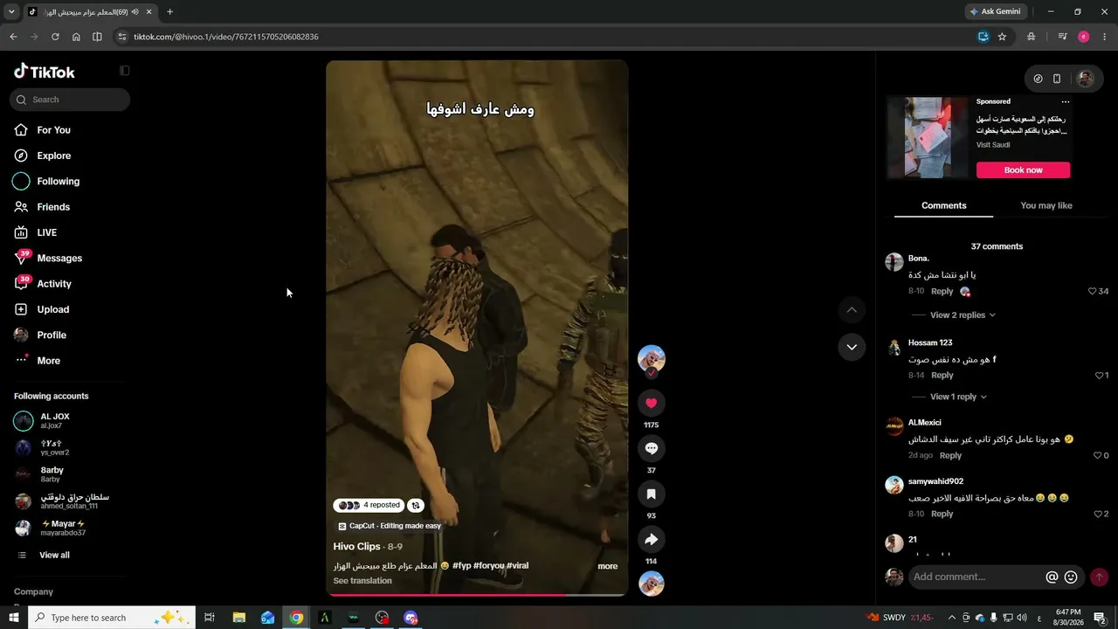Like Hossam 123's comment

tap(1099, 376)
